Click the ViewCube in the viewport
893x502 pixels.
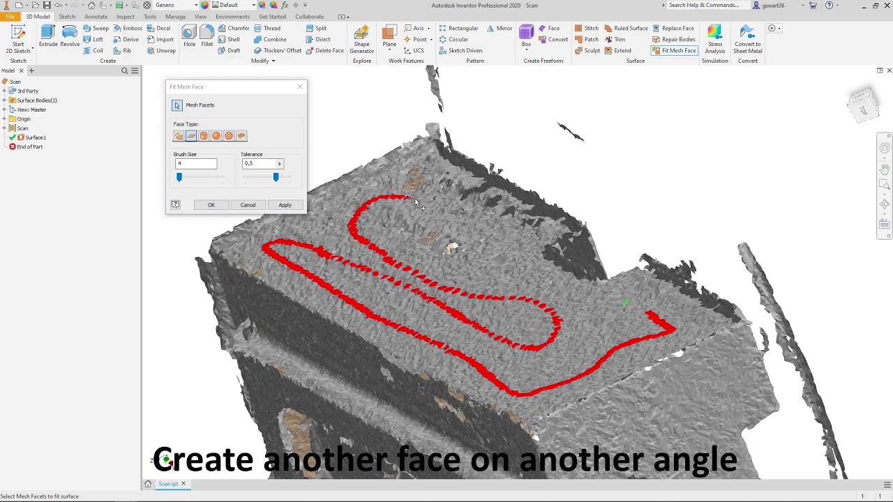(864, 106)
